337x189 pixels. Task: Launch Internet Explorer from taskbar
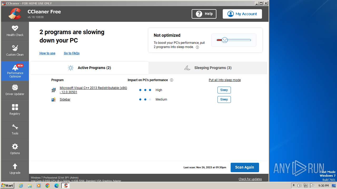coord(21,186)
